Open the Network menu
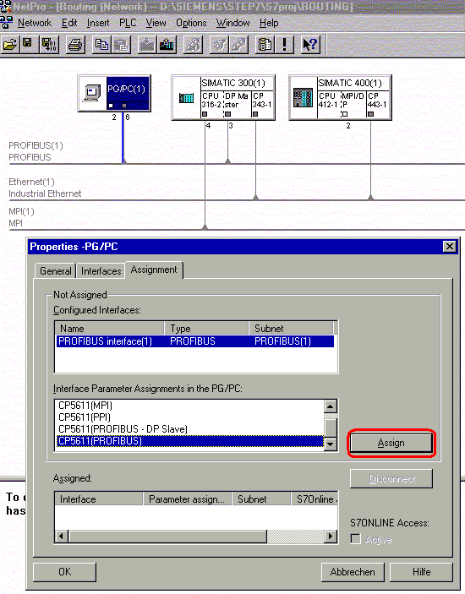 click(35, 23)
